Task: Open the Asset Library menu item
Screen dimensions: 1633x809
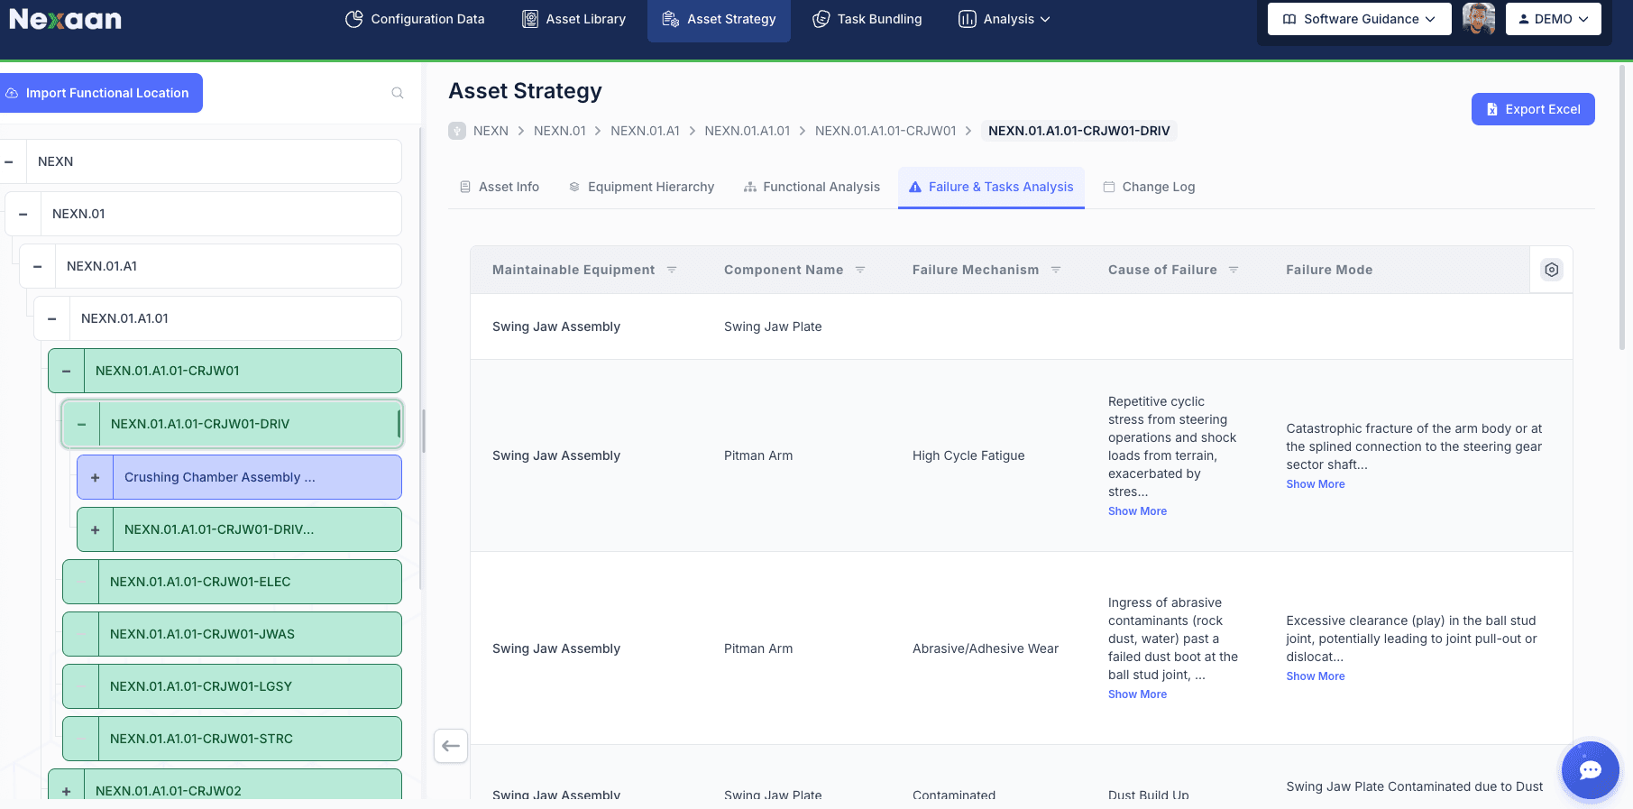Action: [x=573, y=19]
